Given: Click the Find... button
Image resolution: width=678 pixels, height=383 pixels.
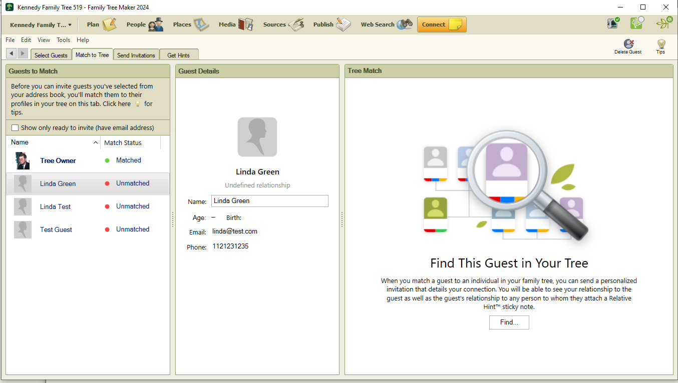Looking at the screenshot, I should click(x=509, y=322).
